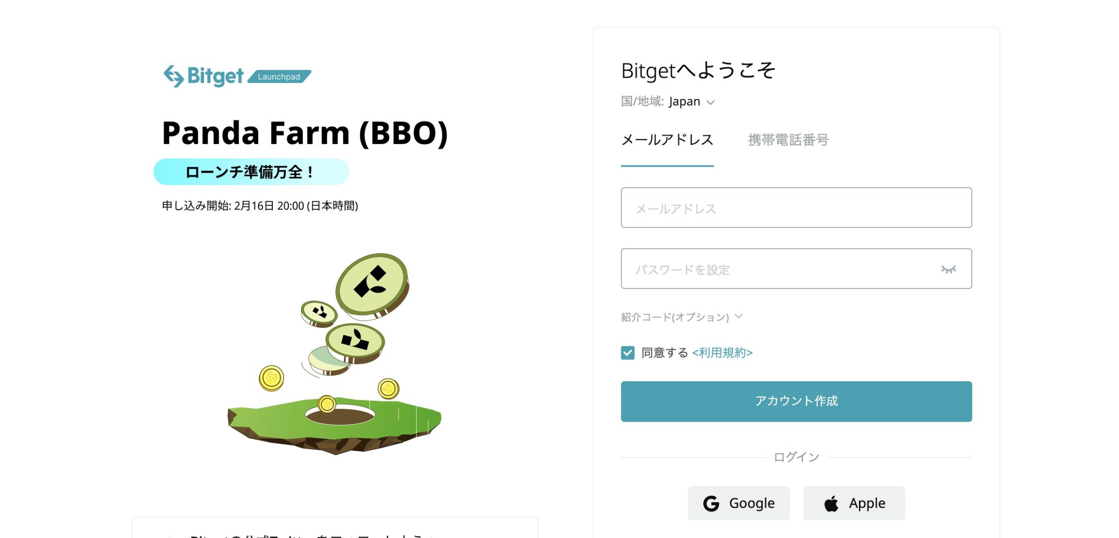Disable the terms agreement checkbox
The height and width of the screenshot is (538, 1119).
[x=626, y=352]
